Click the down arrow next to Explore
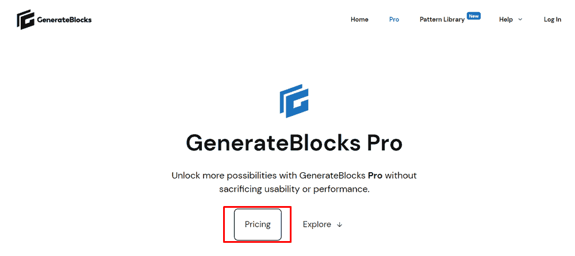 pos(339,224)
